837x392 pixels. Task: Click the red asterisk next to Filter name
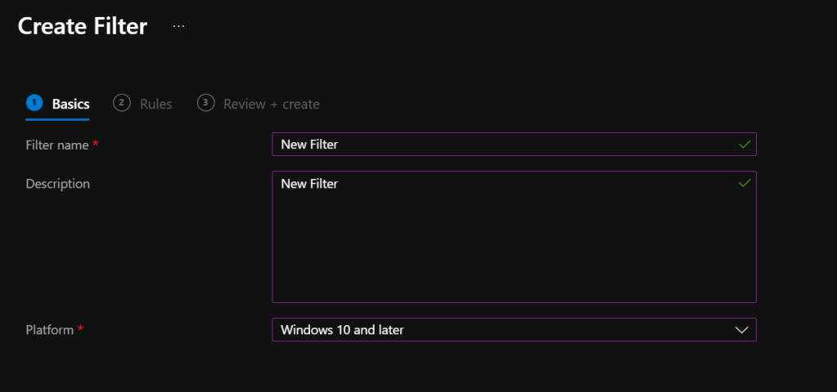96,145
